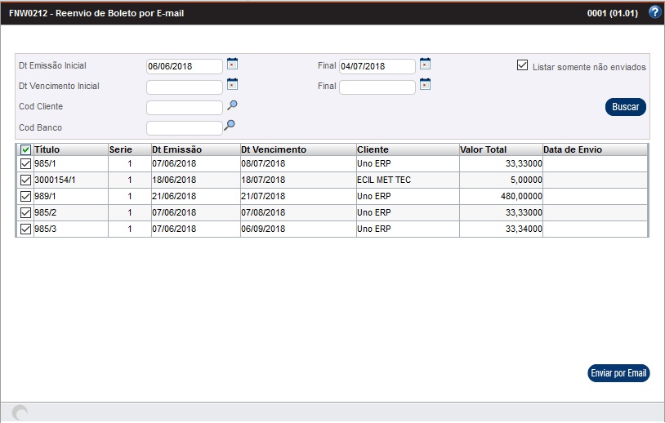665x423 pixels.
Task: Uncheck the row for título 985/1
Action: tap(25, 164)
